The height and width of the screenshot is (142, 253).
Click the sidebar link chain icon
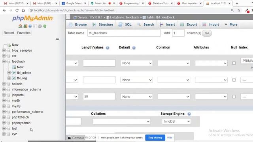coord(57,39)
